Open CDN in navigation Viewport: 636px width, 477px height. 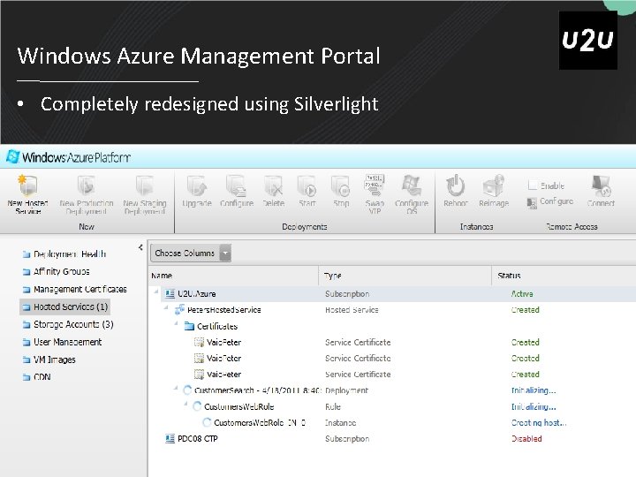click(36, 377)
